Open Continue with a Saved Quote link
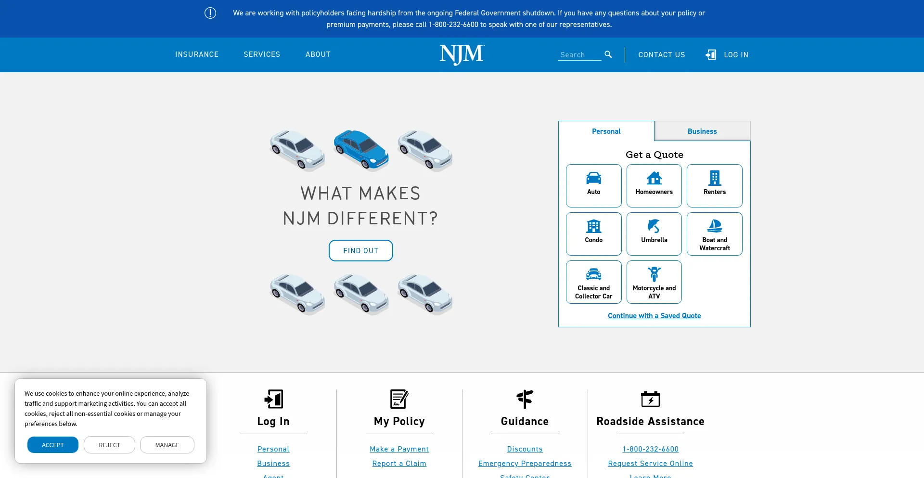Viewport: 924px width, 478px height. point(654,316)
